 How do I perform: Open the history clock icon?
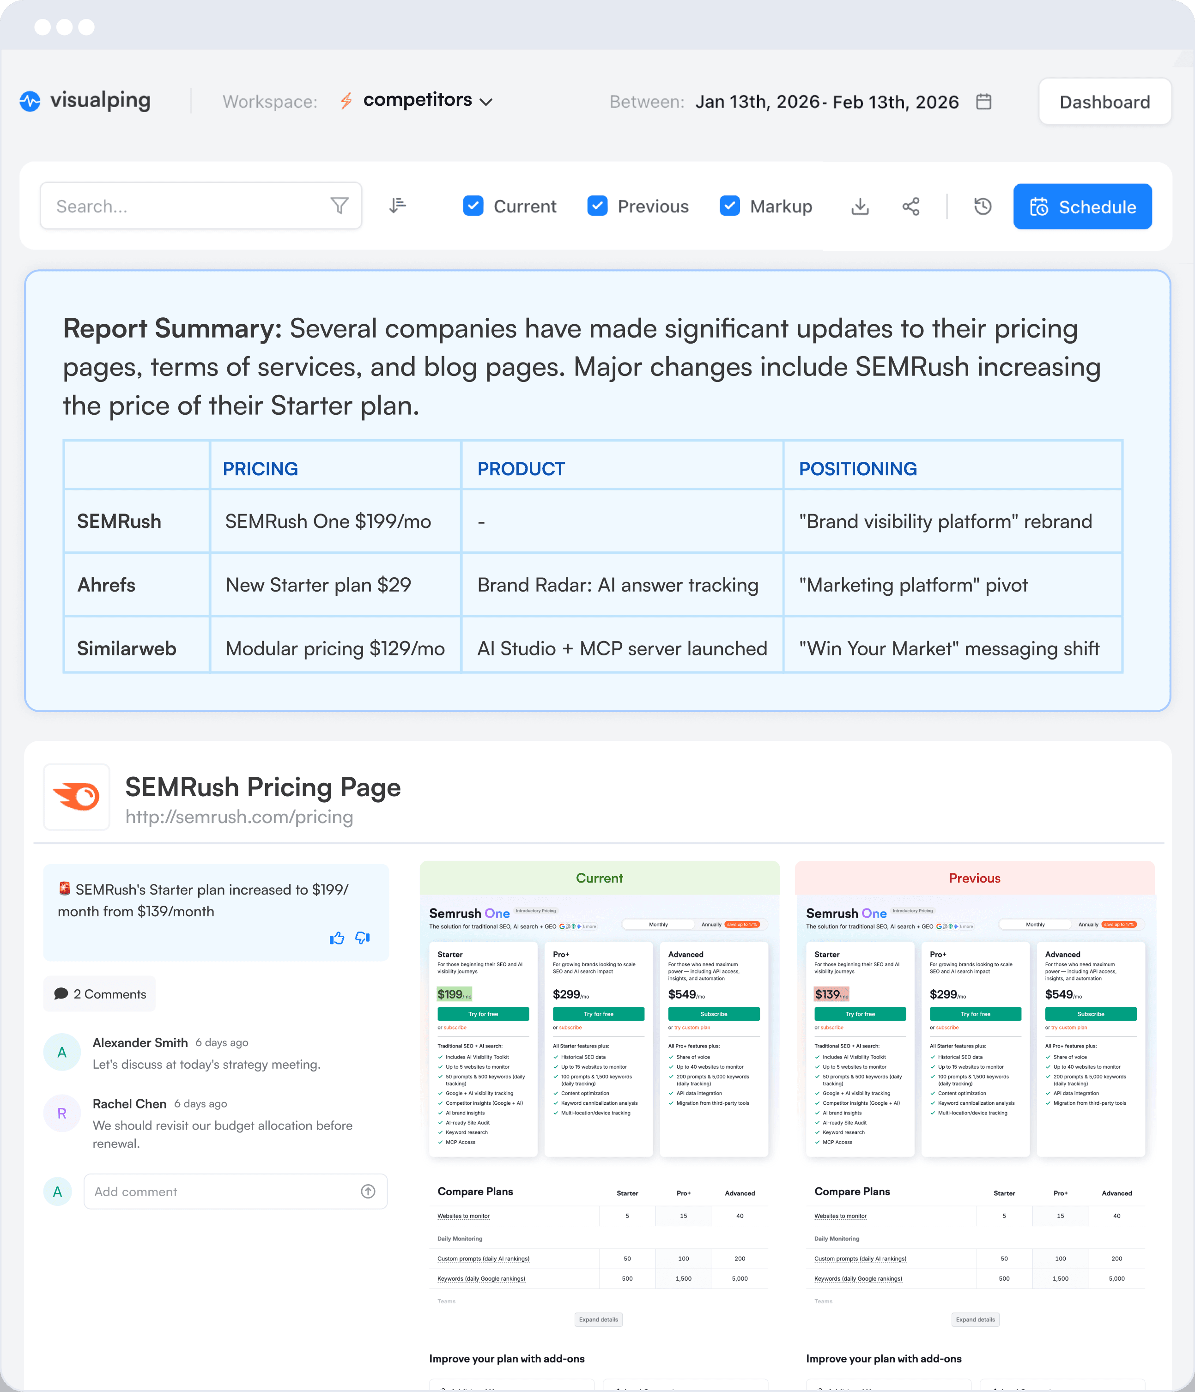pos(983,206)
